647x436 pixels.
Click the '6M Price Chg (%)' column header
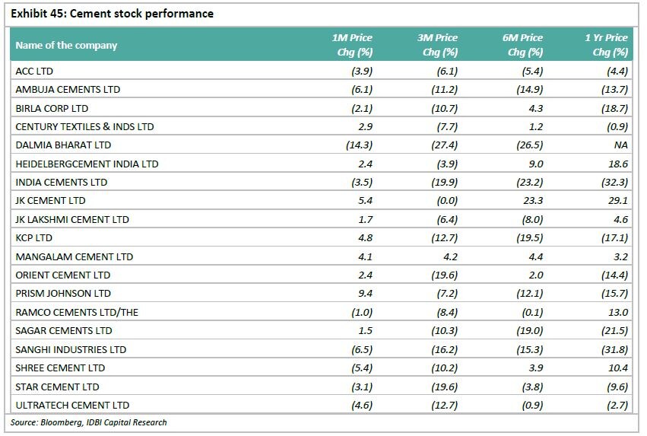pyautogui.click(x=522, y=46)
